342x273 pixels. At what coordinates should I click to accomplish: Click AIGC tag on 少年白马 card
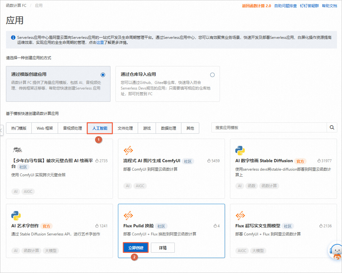pyautogui.click(x=28, y=192)
